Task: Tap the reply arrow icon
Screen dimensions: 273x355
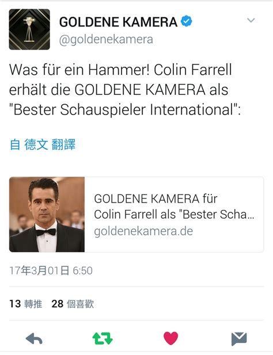Action: coord(34,339)
